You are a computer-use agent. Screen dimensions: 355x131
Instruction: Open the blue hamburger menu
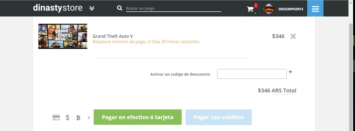click(x=315, y=9)
